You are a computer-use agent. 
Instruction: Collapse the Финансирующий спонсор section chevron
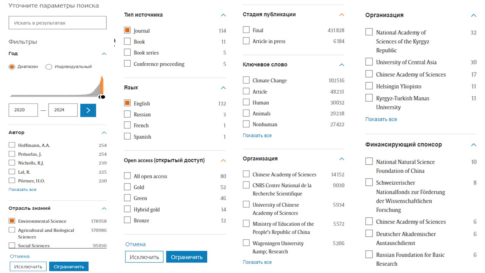473,145
